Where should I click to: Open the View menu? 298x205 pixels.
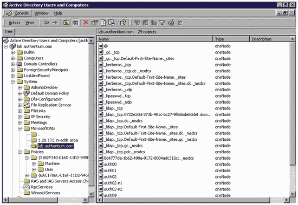coord(30,23)
